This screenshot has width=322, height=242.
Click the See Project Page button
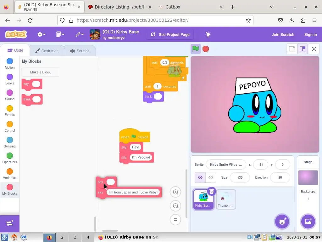pos(170,35)
